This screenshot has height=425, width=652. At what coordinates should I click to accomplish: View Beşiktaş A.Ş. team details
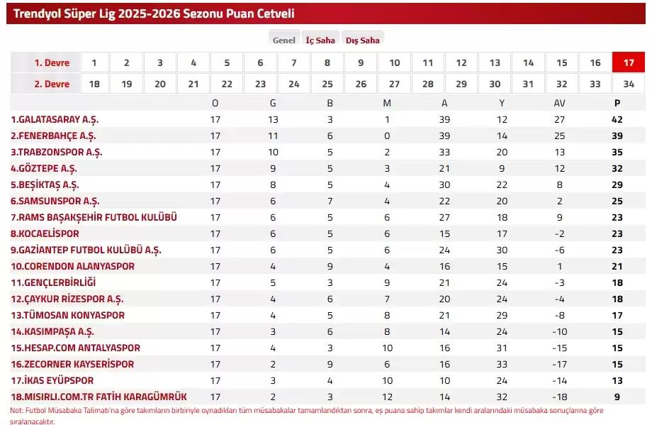(45, 184)
